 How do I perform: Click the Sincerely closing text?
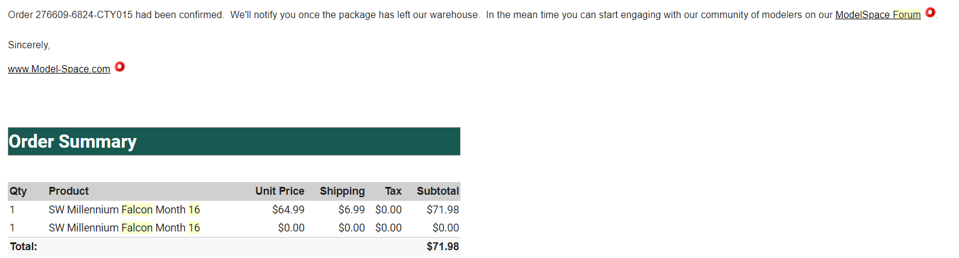(29, 45)
